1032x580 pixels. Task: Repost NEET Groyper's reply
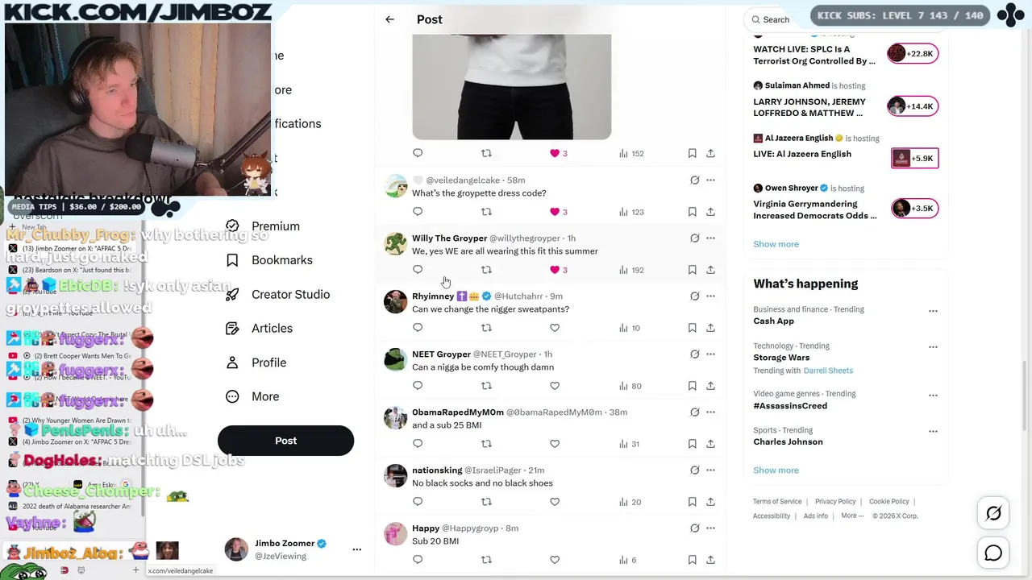(486, 386)
